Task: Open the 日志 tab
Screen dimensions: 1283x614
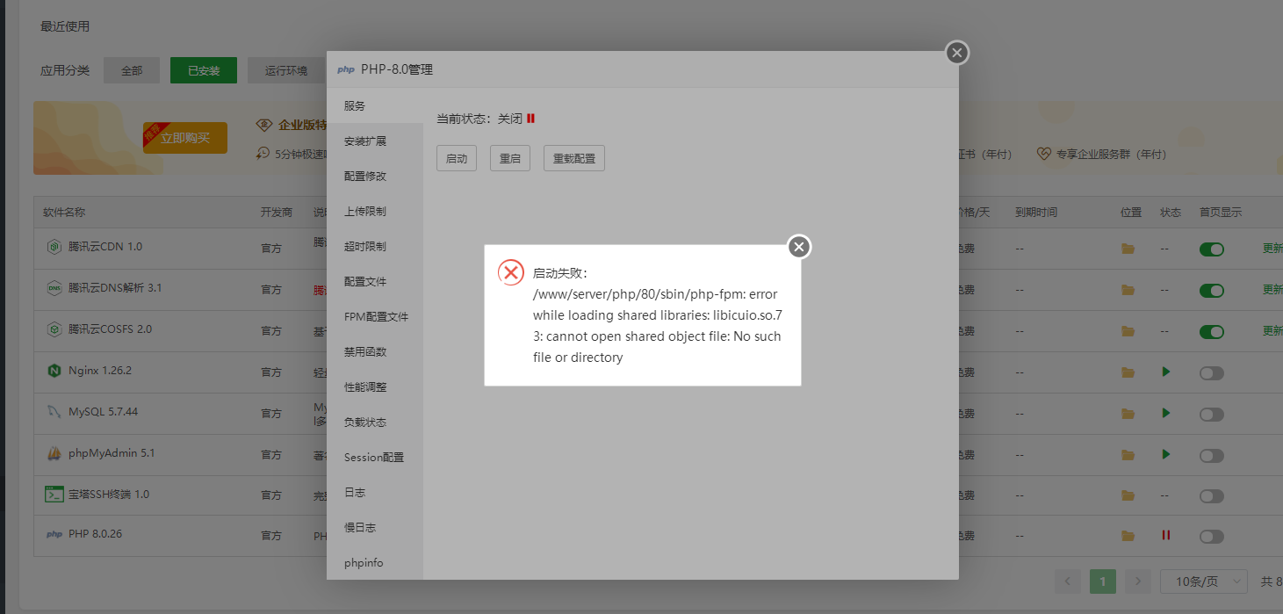Action: click(375, 492)
